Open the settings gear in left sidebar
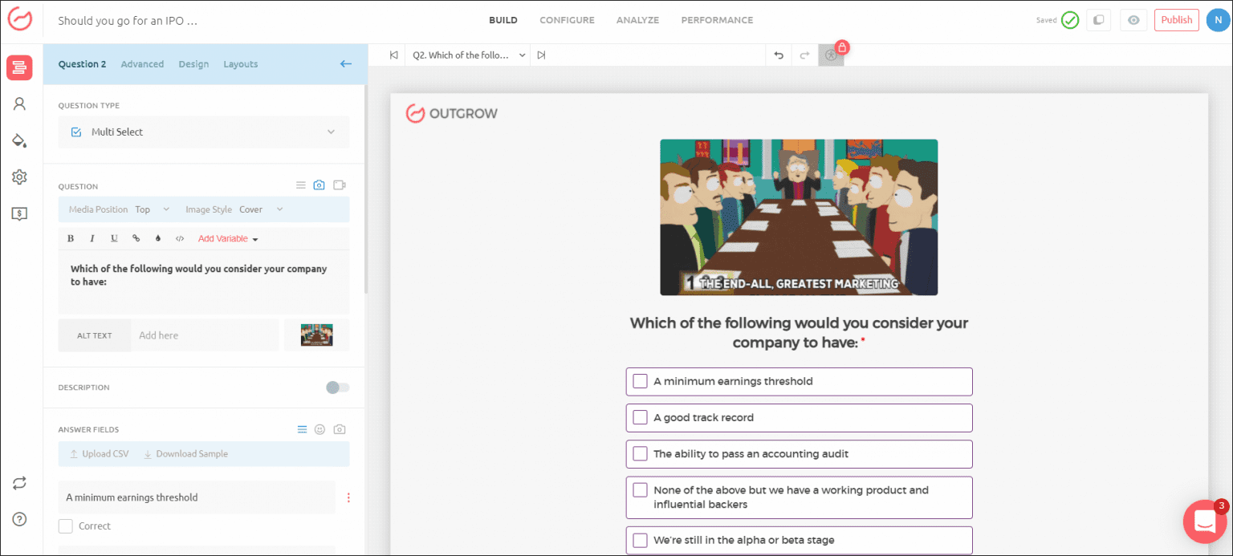Screen dimensions: 1233x556 [x=19, y=177]
